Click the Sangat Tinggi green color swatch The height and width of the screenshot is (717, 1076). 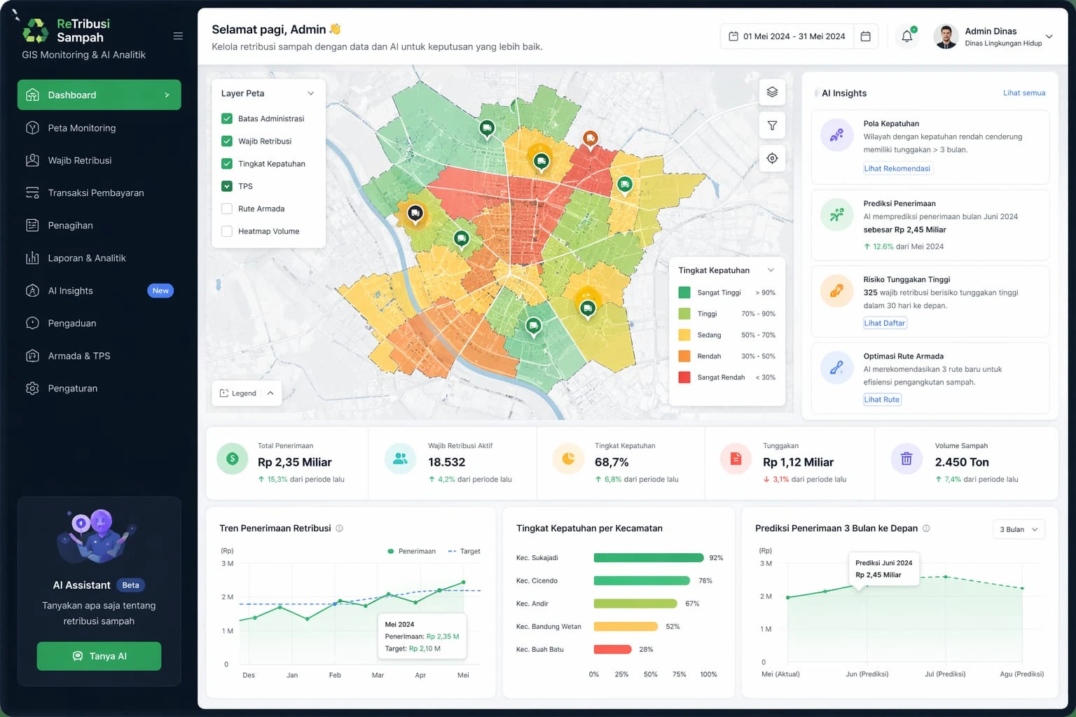pos(684,292)
